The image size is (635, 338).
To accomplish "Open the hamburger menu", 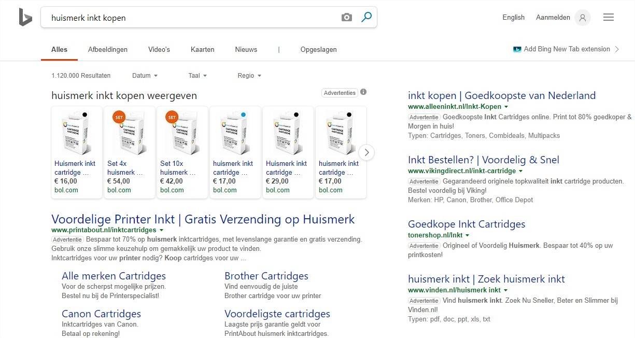I will [608, 17].
